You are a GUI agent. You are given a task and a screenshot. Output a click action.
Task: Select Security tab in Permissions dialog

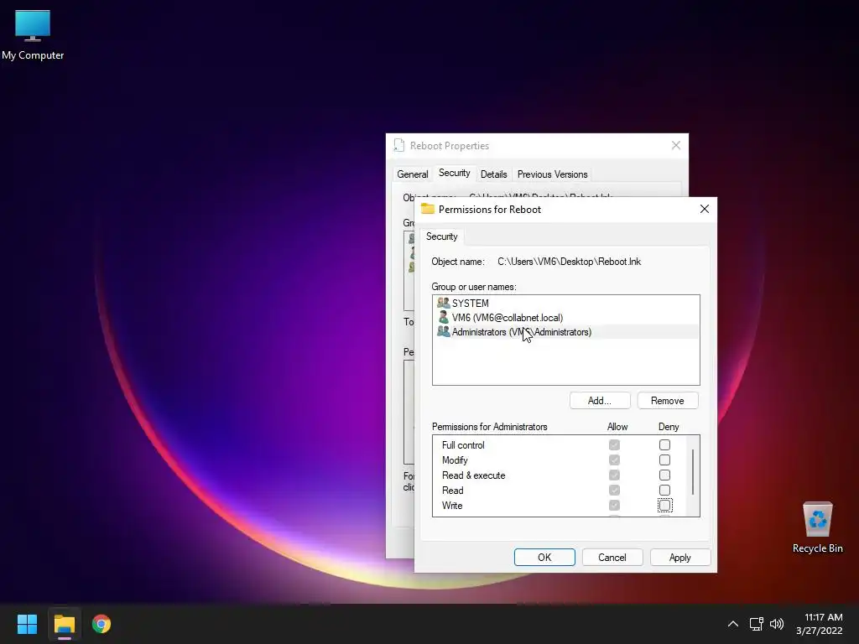pos(441,236)
